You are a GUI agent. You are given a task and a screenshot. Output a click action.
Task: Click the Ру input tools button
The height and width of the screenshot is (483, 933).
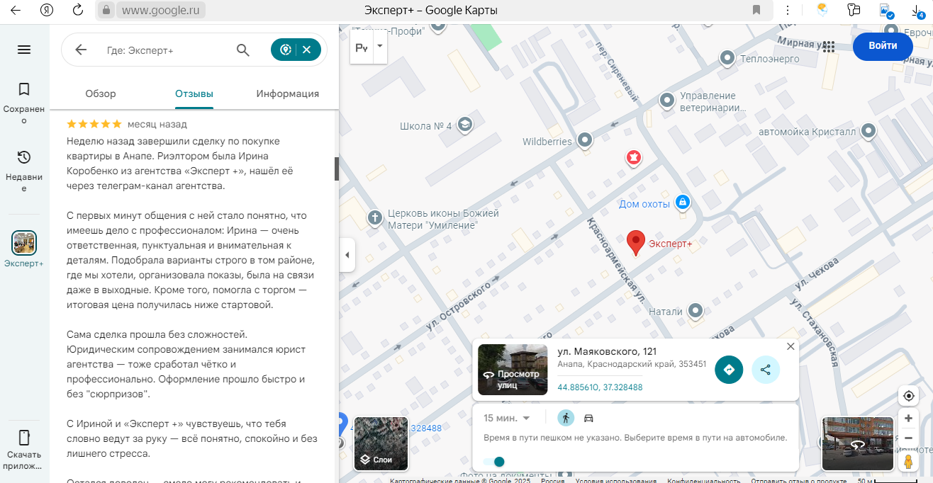tap(362, 47)
